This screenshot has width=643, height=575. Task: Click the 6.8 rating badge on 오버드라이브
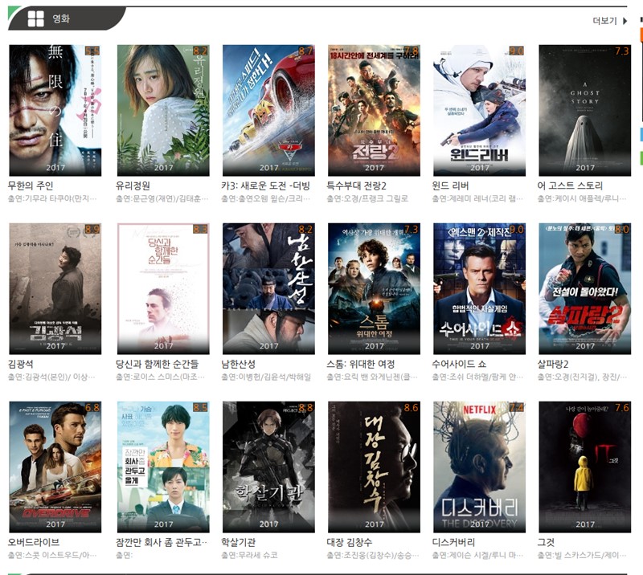[92, 407]
